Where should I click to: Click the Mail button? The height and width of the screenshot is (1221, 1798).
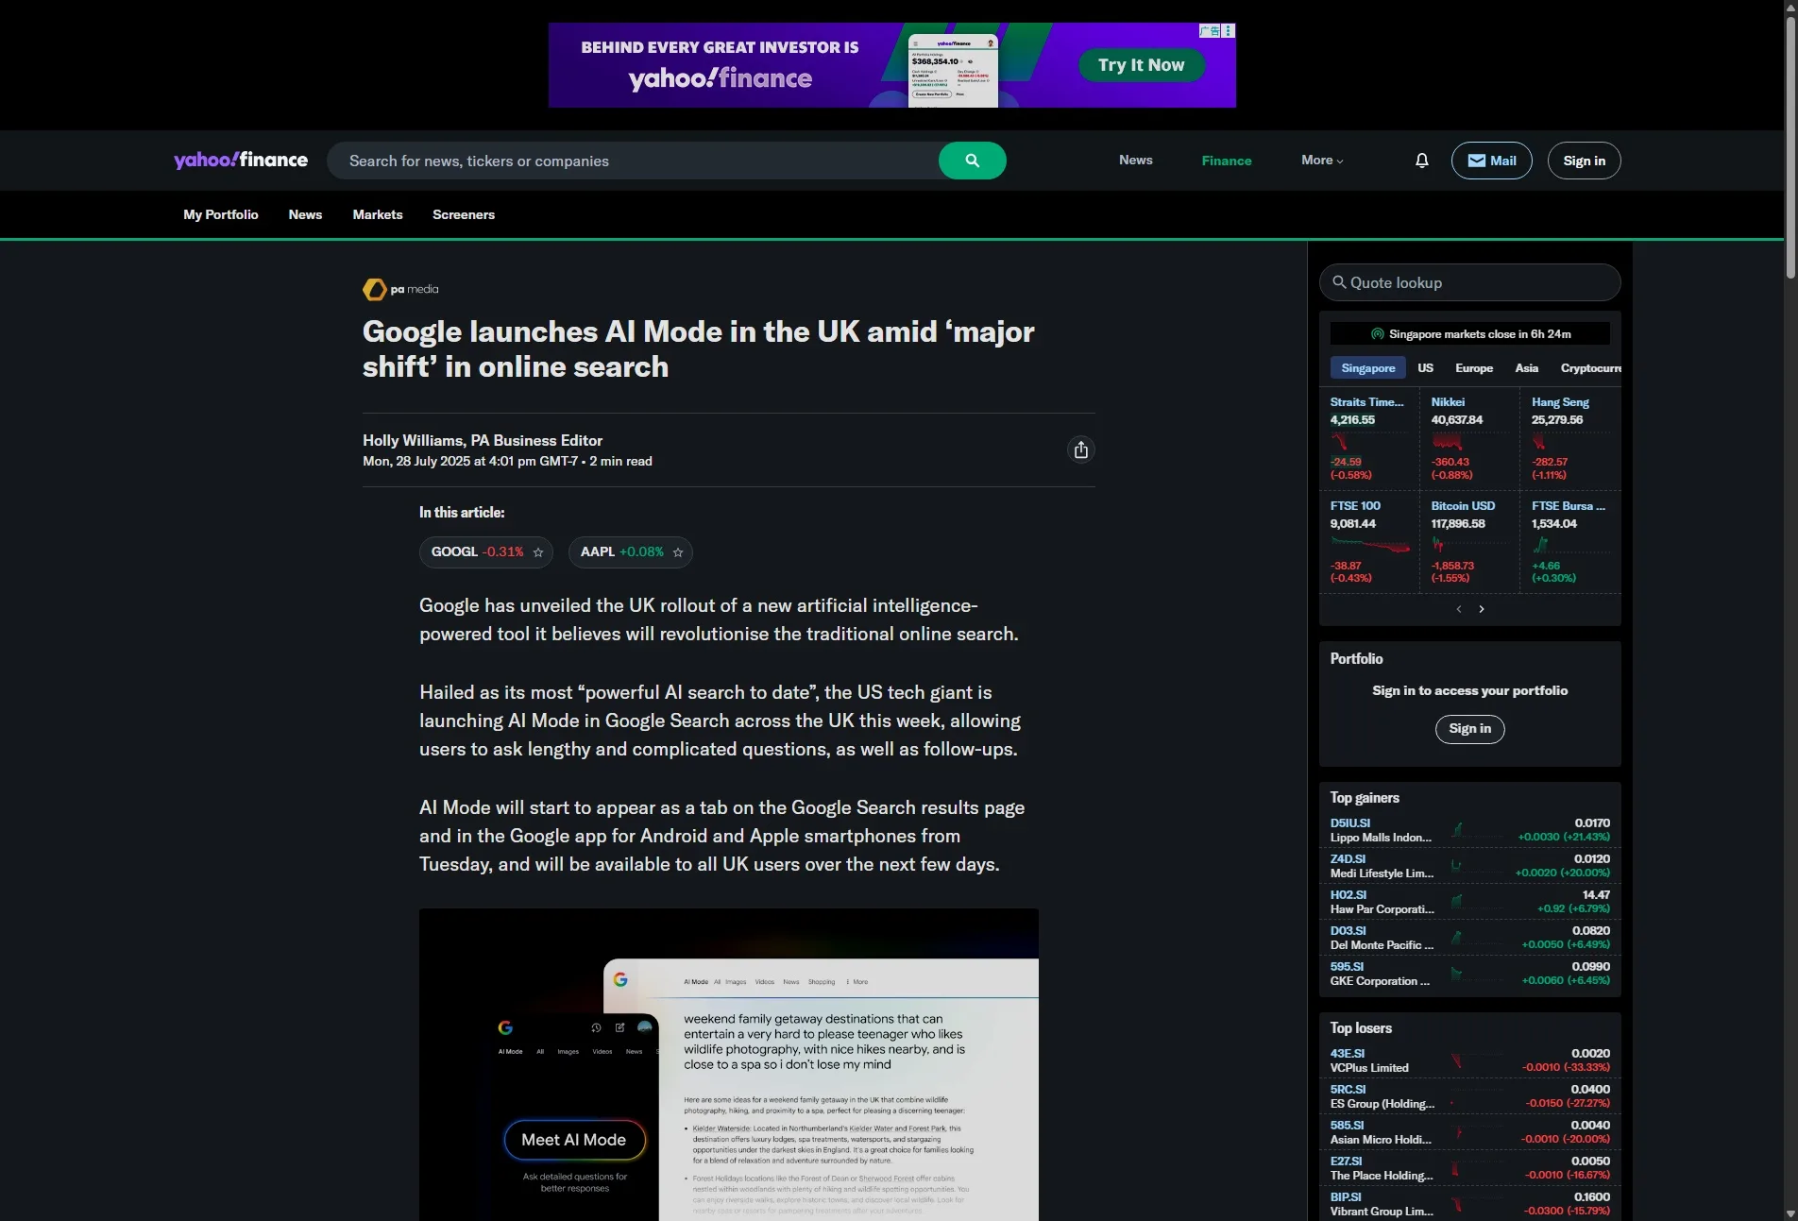(1491, 161)
